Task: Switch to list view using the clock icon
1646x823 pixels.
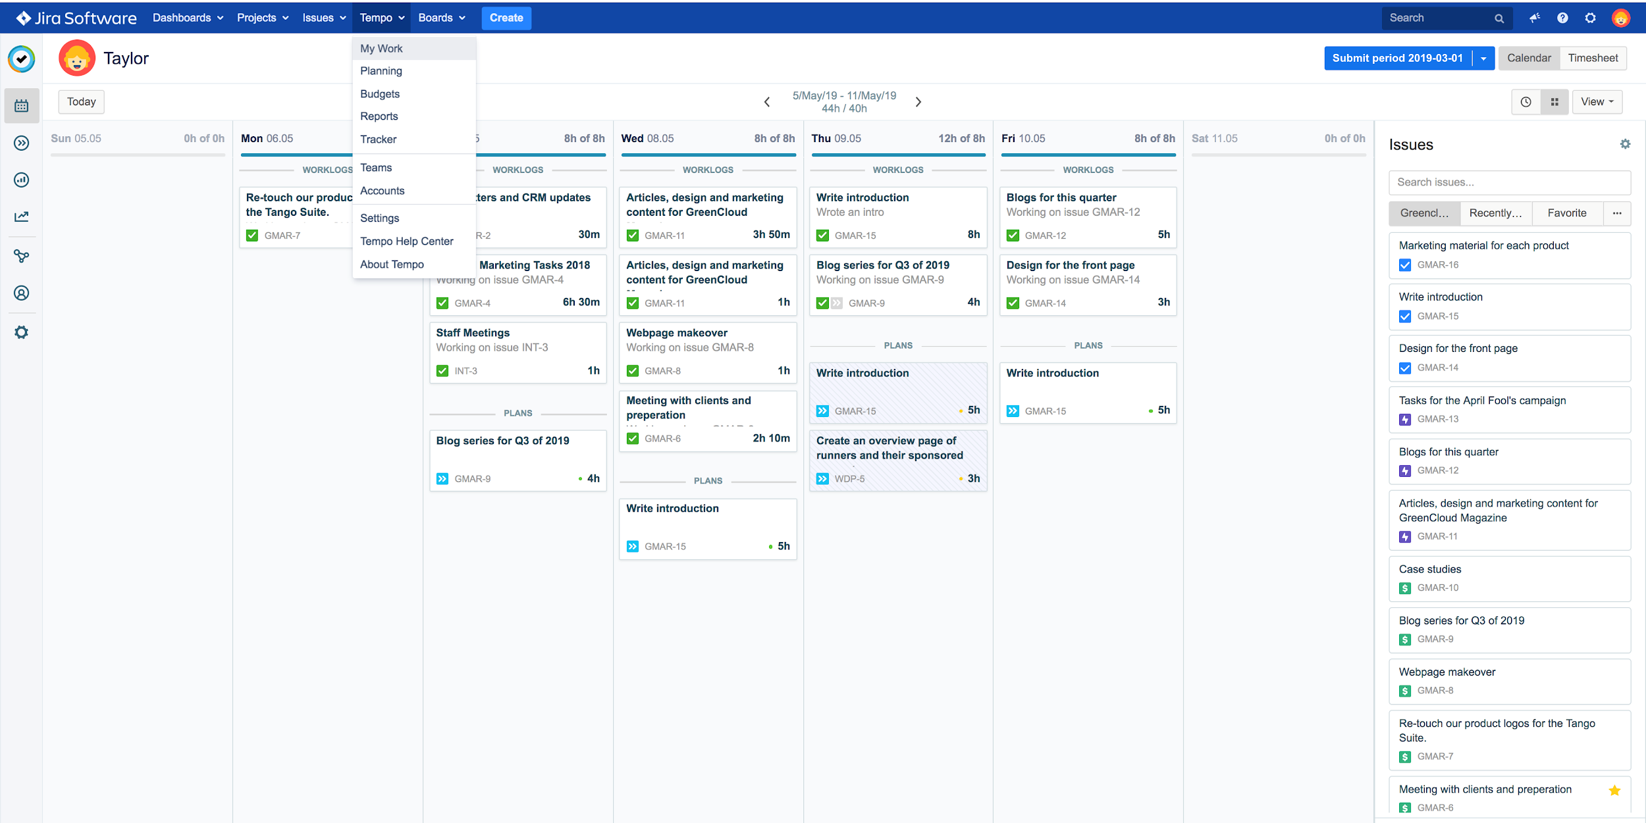Action: (x=1526, y=102)
